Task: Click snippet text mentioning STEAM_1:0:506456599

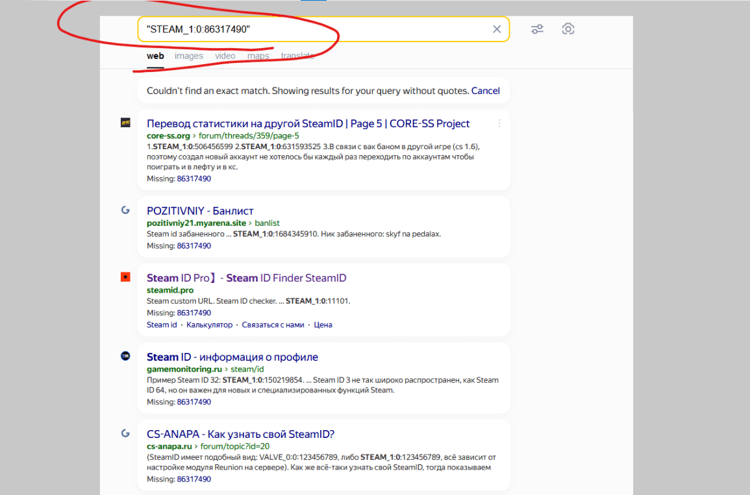Action: click(x=313, y=157)
